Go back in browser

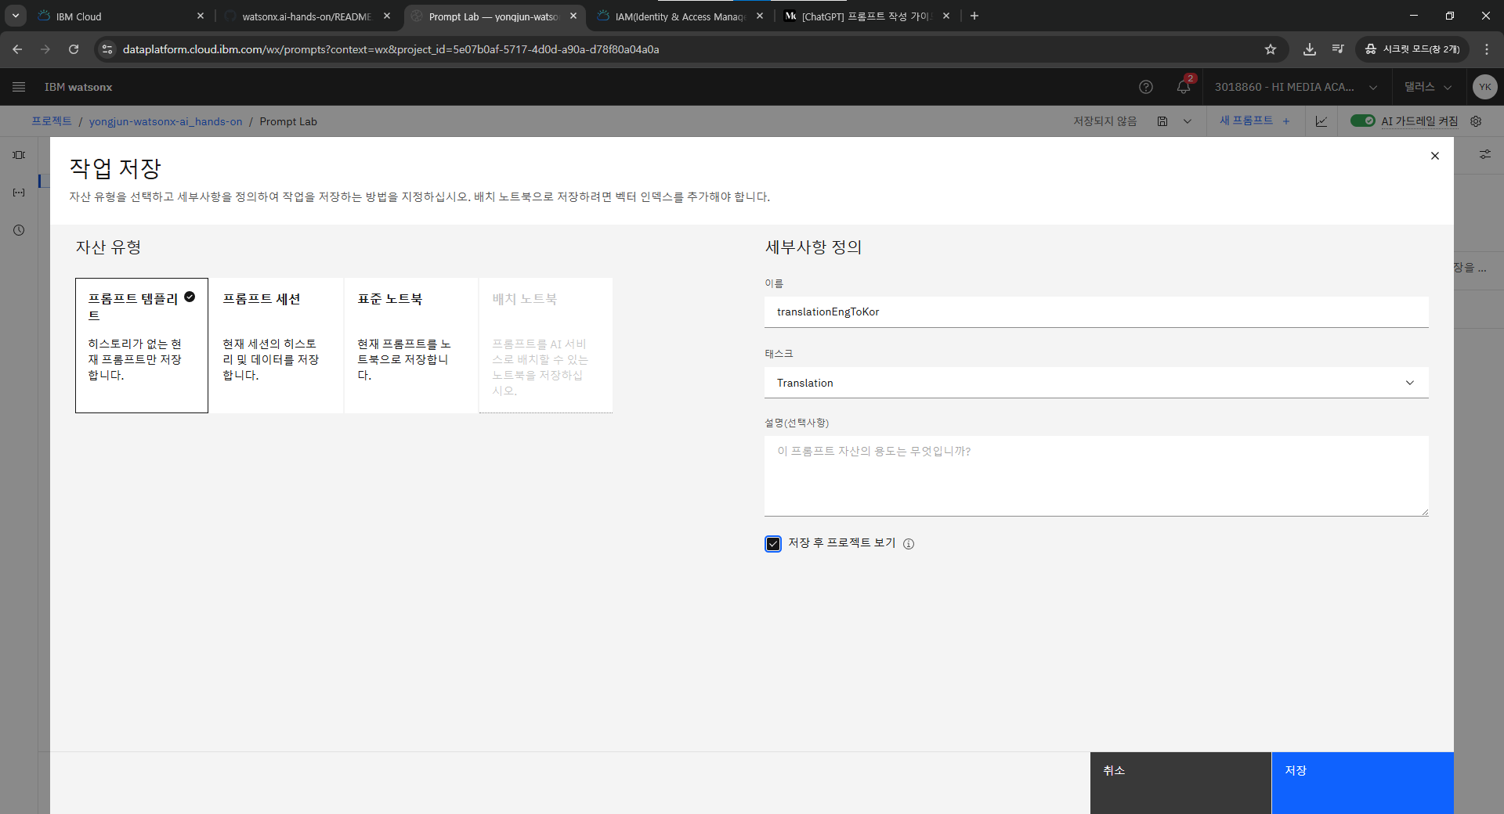pyautogui.click(x=17, y=49)
